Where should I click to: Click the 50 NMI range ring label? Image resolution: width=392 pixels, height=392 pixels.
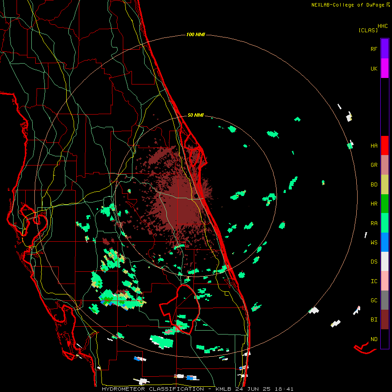[x=196, y=115]
